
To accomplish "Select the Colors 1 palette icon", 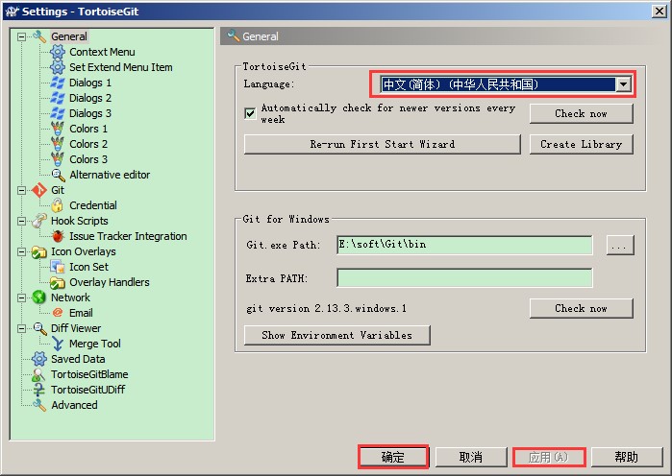I will 58,129.
